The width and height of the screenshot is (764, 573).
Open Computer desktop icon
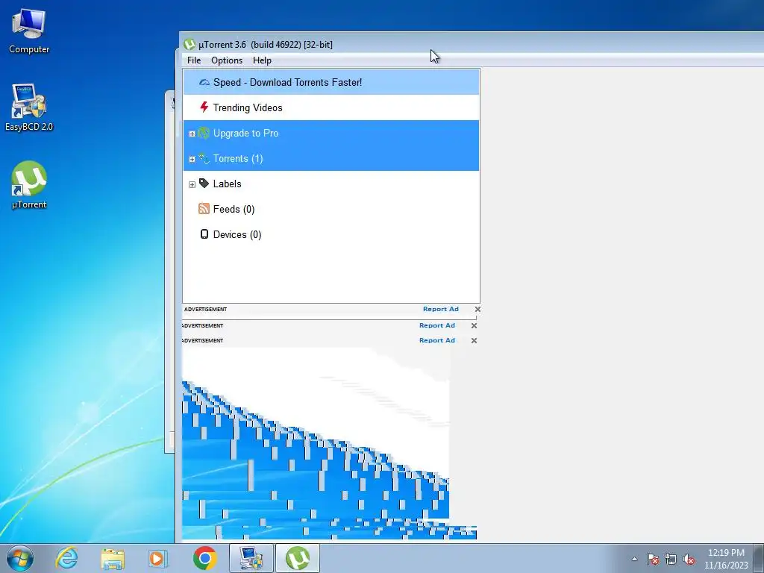pyautogui.click(x=29, y=31)
